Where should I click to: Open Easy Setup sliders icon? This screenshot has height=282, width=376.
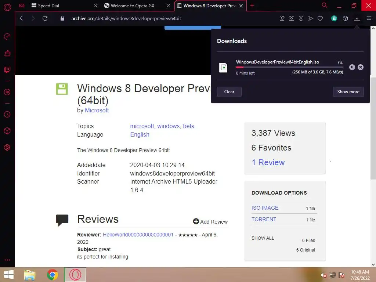pos(369,18)
